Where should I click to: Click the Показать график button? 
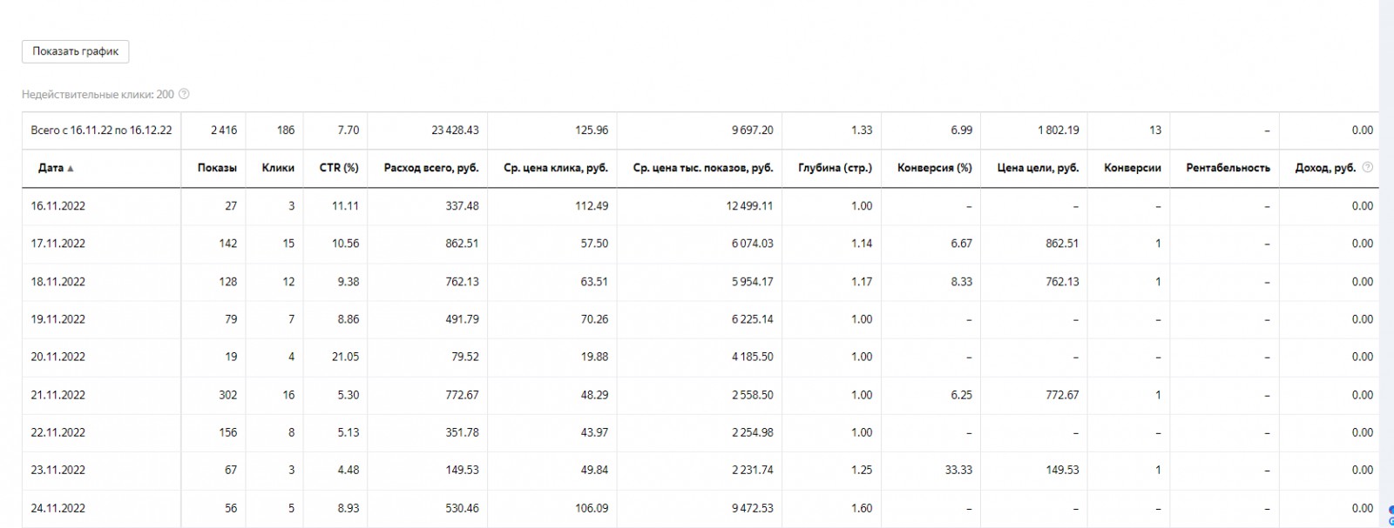point(76,51)
